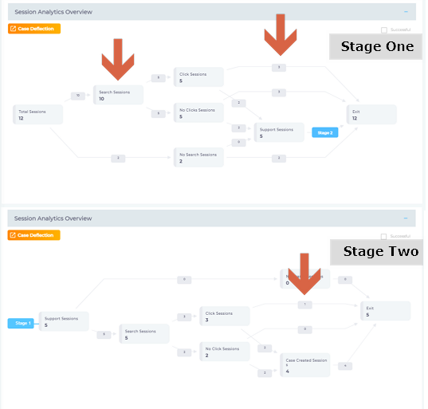Image resolution: width=428 pixels, height=409 pixels.
Task: Click the Support Sessions node in Stage One
Action: coord(279,132)
